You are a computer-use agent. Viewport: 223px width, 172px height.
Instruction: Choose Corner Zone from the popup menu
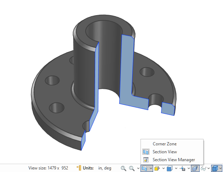(164, 144)
